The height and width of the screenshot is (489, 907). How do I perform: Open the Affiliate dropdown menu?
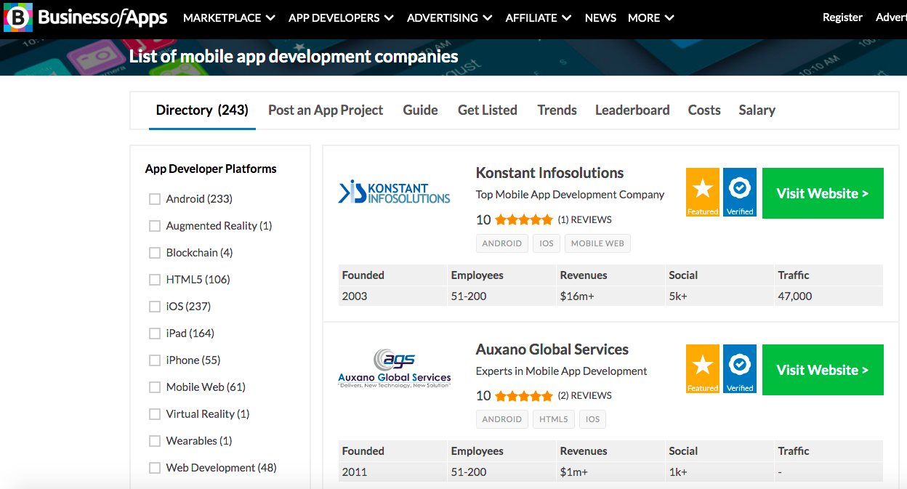click(x=538, y=17)
